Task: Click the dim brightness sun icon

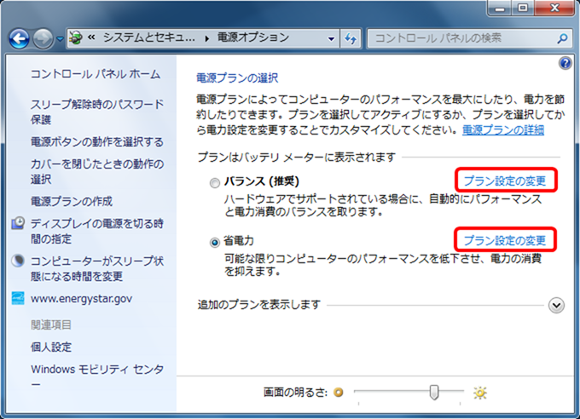Action: pyautogui.click(x=338, y=392)
